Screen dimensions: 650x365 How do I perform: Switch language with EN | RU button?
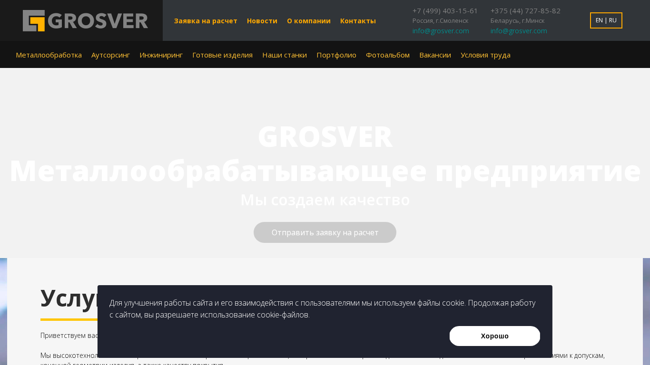click(x=606, y=20)
